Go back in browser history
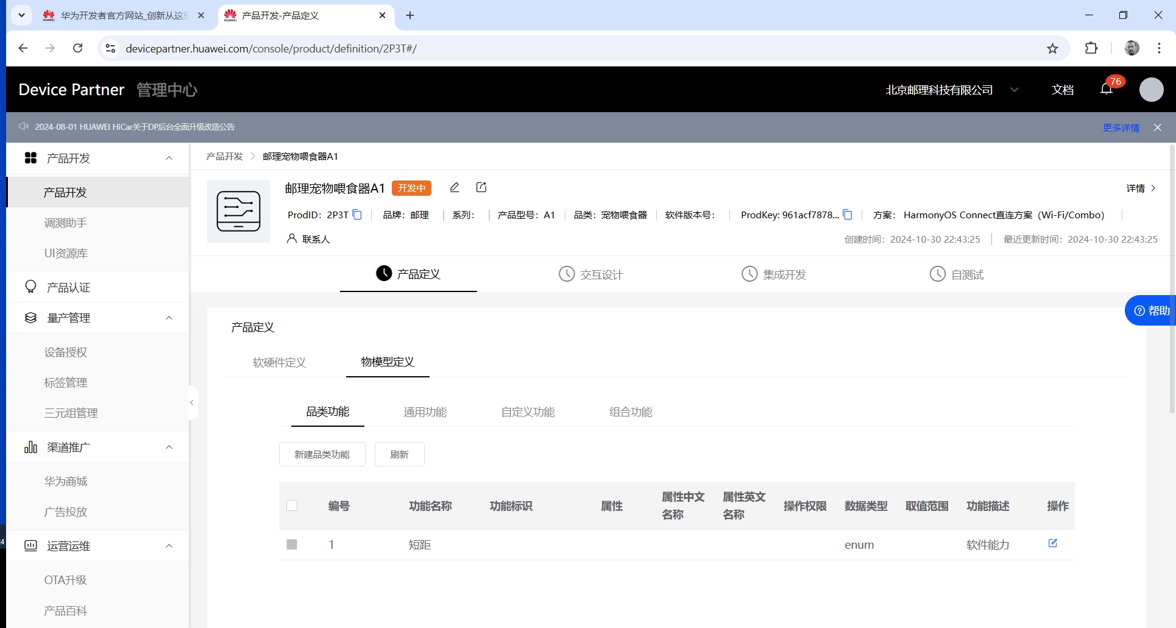This screenshot has width=1176, height=628. 23,48
